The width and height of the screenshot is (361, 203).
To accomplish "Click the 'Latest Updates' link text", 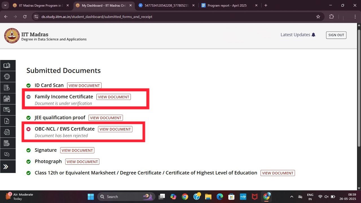I will (x=295, y=35).
